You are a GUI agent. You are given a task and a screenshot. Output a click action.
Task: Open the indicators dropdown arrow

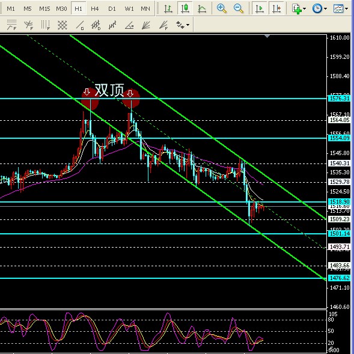click(x=304, y=9)
